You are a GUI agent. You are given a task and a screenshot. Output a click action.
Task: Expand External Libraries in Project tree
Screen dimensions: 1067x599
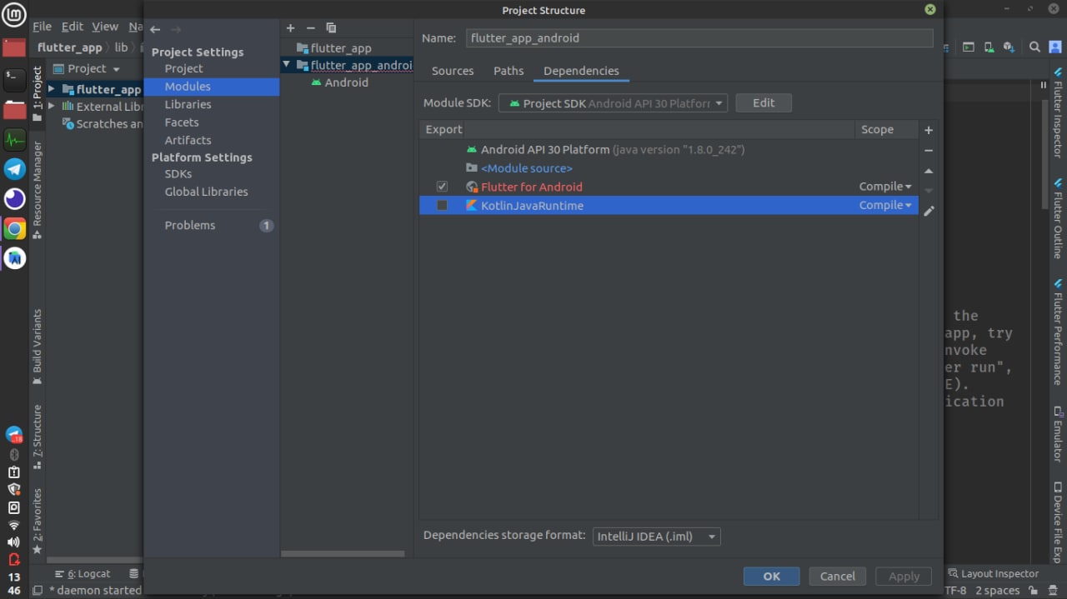52,107
